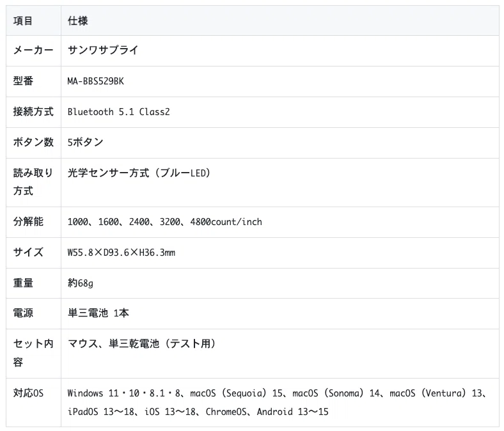Click マウス、単三乾電池(テスト用) text

pyautogui.click(x=141, y=343)
